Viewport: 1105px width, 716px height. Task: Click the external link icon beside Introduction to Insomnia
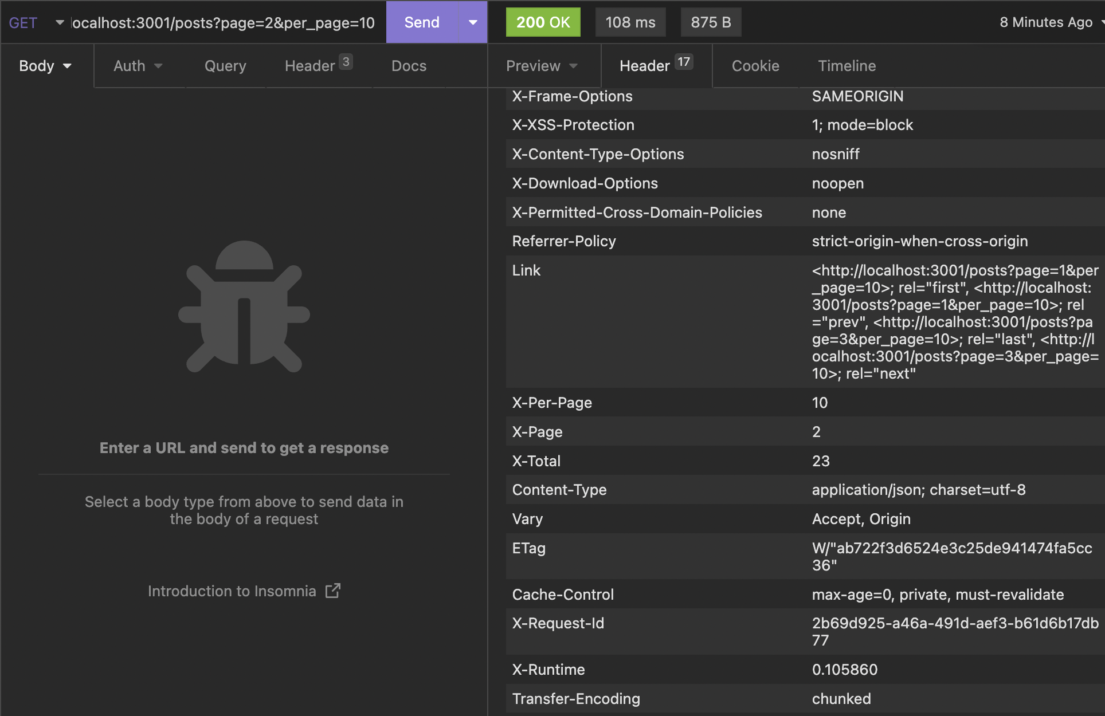333,591
